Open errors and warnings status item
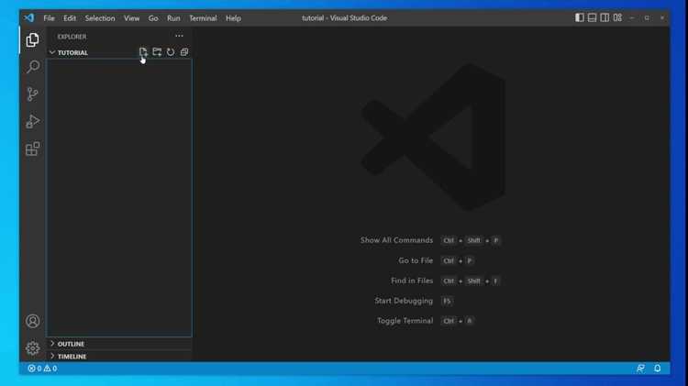The height and width of the screenshot is (386, 688). [42, 369]
